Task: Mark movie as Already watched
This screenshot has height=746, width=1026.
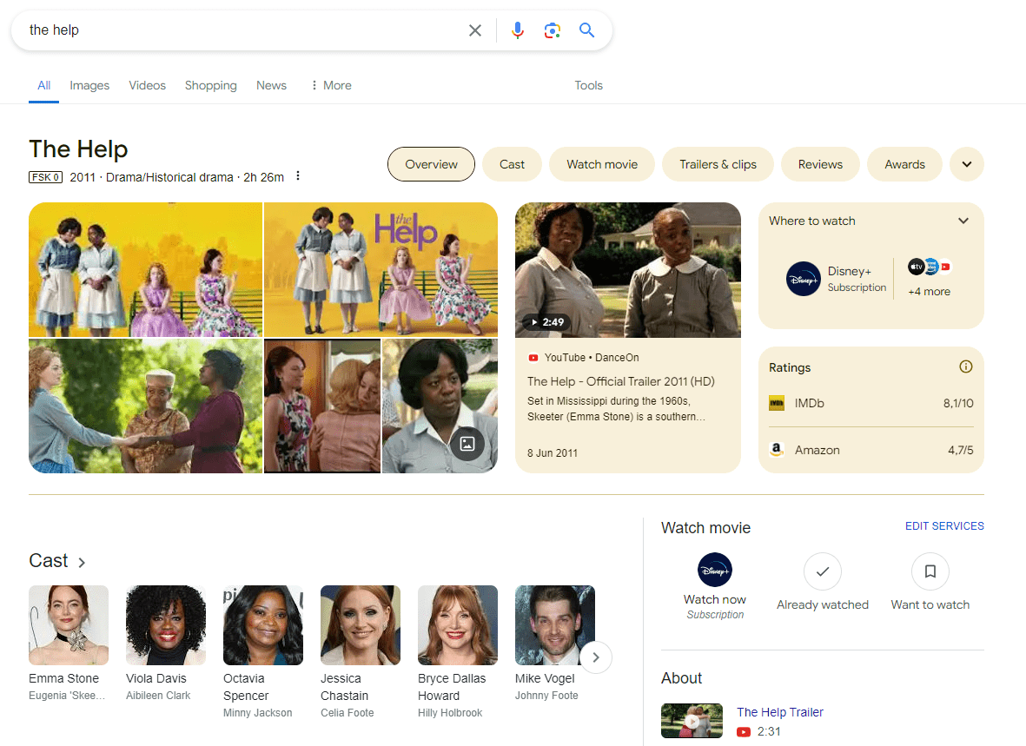Action: (x=823, y=571)
